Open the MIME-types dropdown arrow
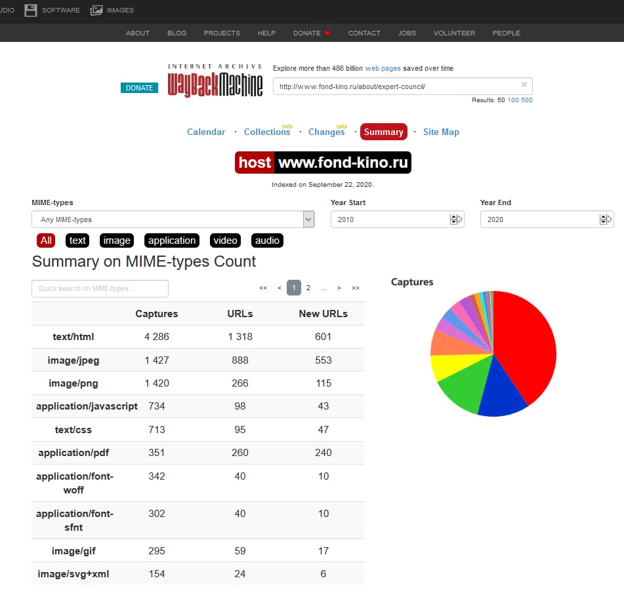This screenshot has height=593, width=624. coord(308,220)
